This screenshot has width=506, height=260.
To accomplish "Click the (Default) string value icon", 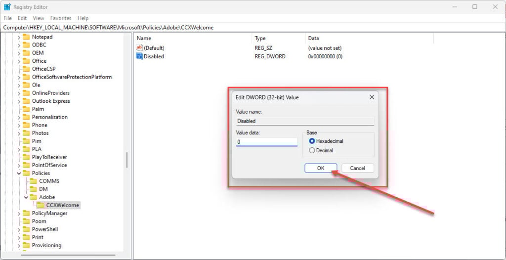I will pyautogui.click(x=139, y=48).
